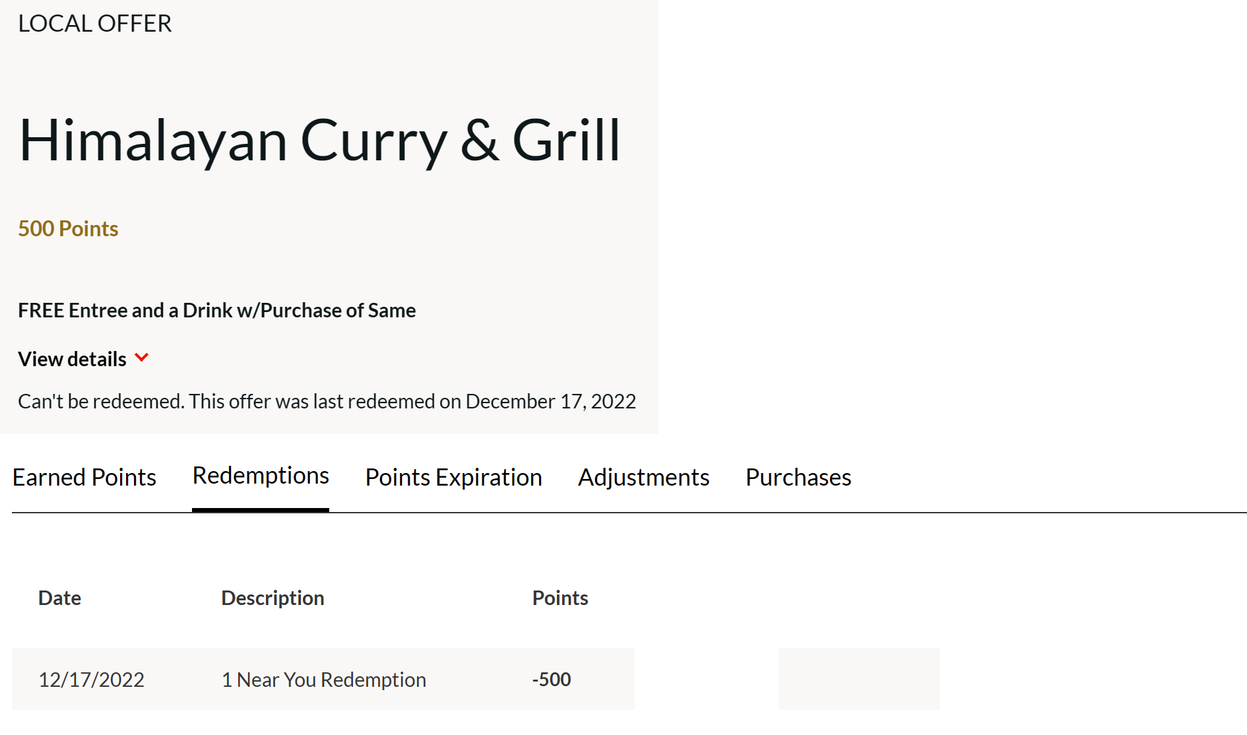Click the underline beneath the Redemptions tab

tap(261, 509)
